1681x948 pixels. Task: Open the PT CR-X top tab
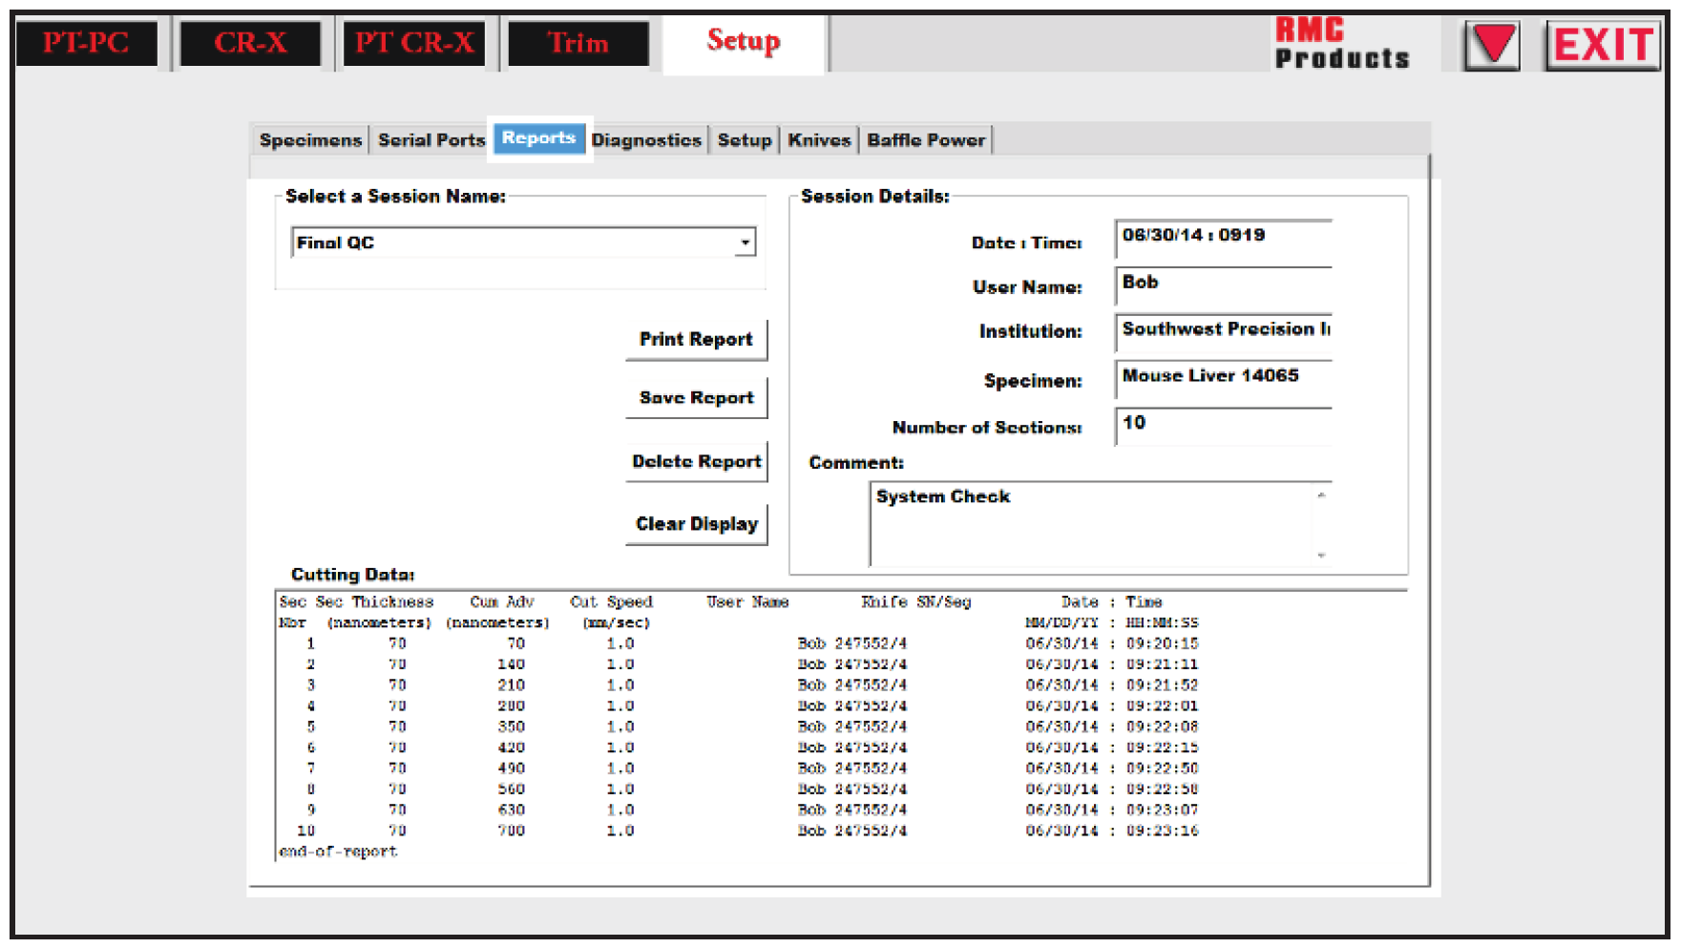[414, 44]
